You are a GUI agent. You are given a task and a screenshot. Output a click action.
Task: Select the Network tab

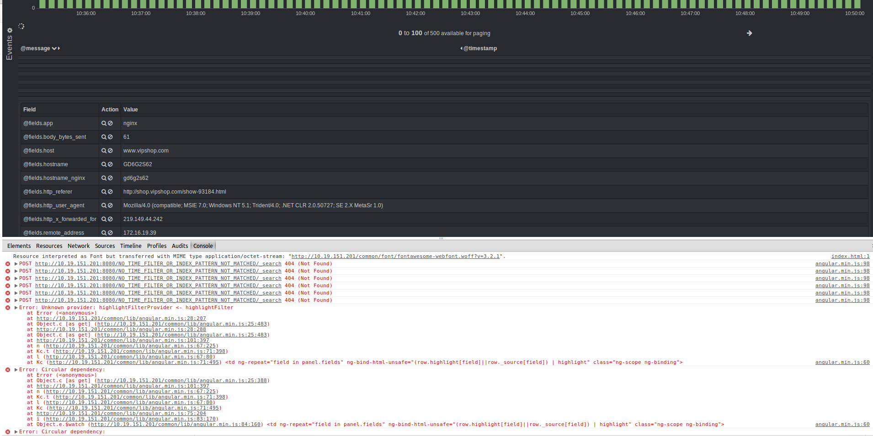(79, 246)
